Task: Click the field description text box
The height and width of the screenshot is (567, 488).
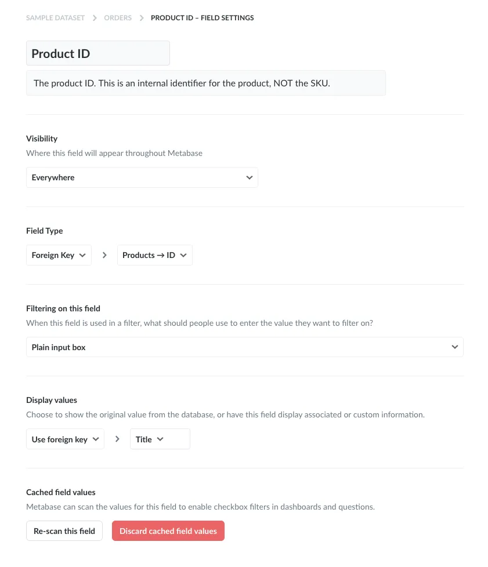Action: [205, 82]
